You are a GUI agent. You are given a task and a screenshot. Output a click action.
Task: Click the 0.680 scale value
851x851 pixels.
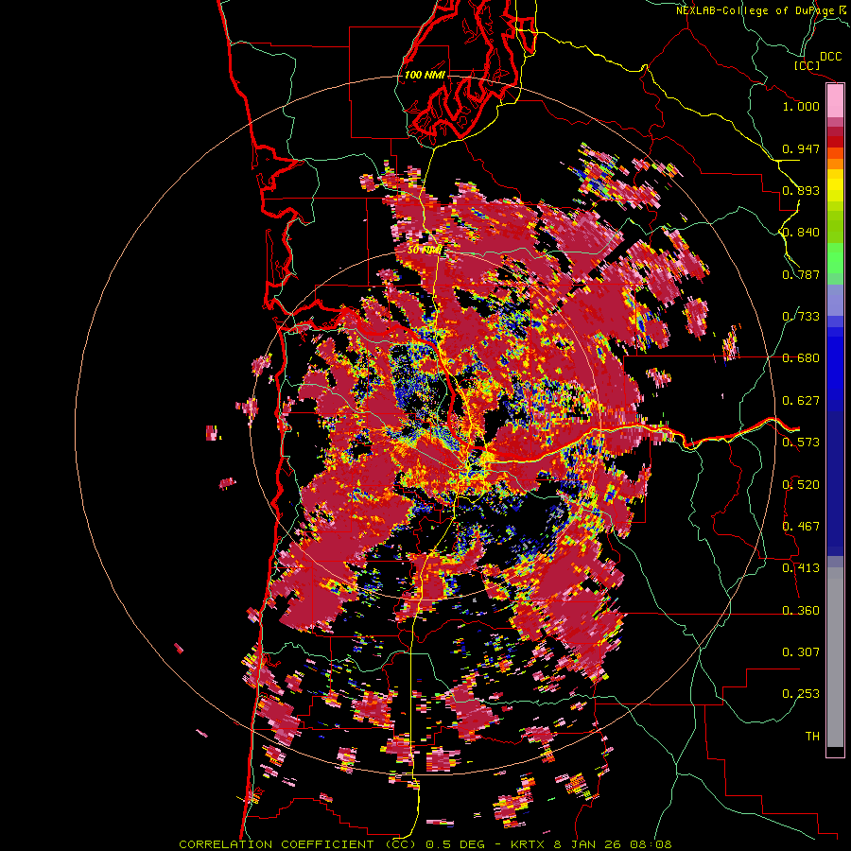801,358
